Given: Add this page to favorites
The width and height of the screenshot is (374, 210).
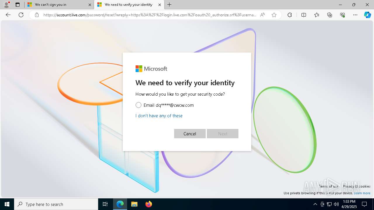Looking at the screenshot, I should point(274,15).
